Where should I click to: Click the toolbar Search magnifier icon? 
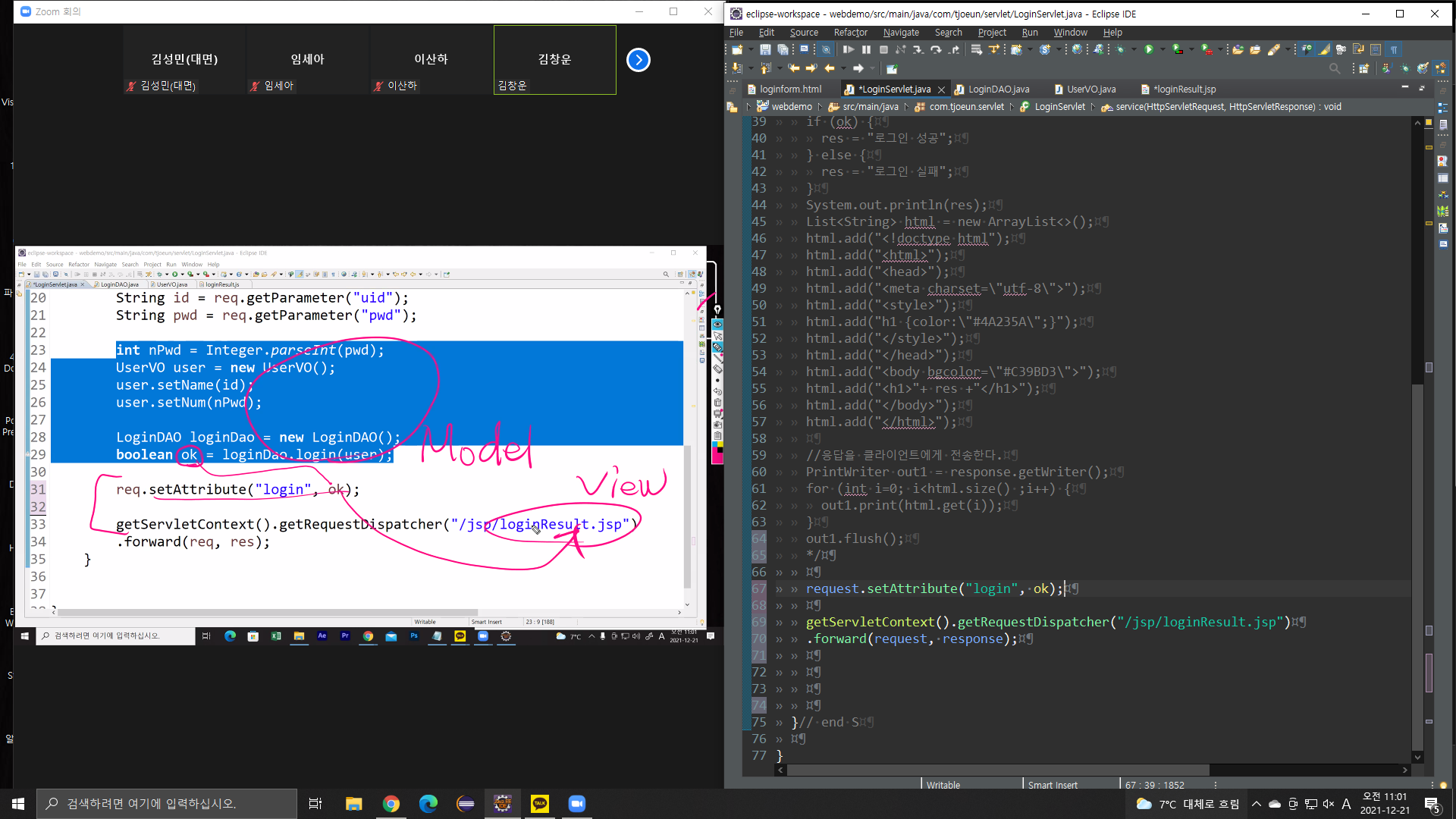click(1335, 68)
